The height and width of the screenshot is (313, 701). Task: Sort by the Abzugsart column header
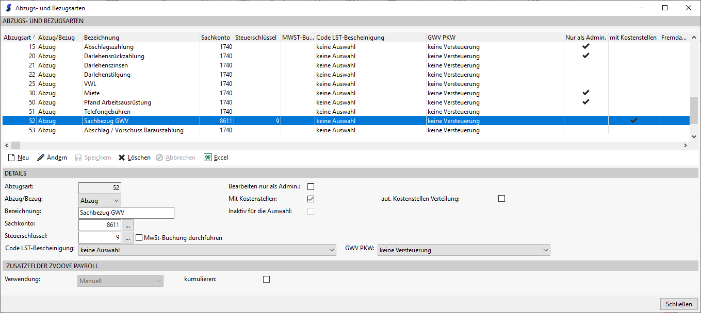coord(20,38)
